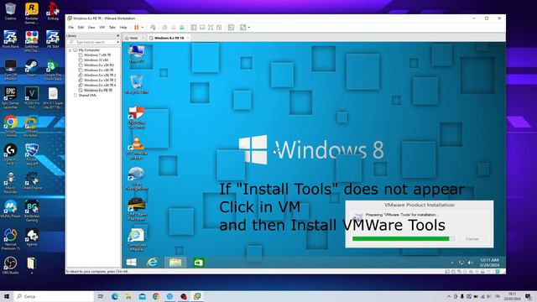Send Ctrl+Alt+Del to the virtual machine

pos(153,28)
